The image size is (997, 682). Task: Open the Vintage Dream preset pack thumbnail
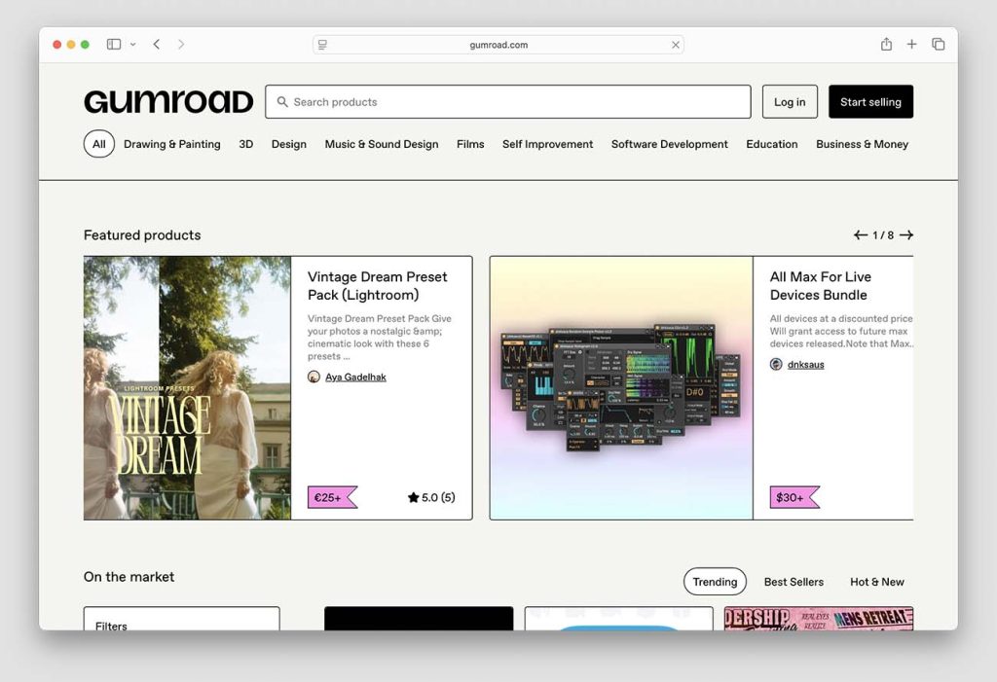187,387
